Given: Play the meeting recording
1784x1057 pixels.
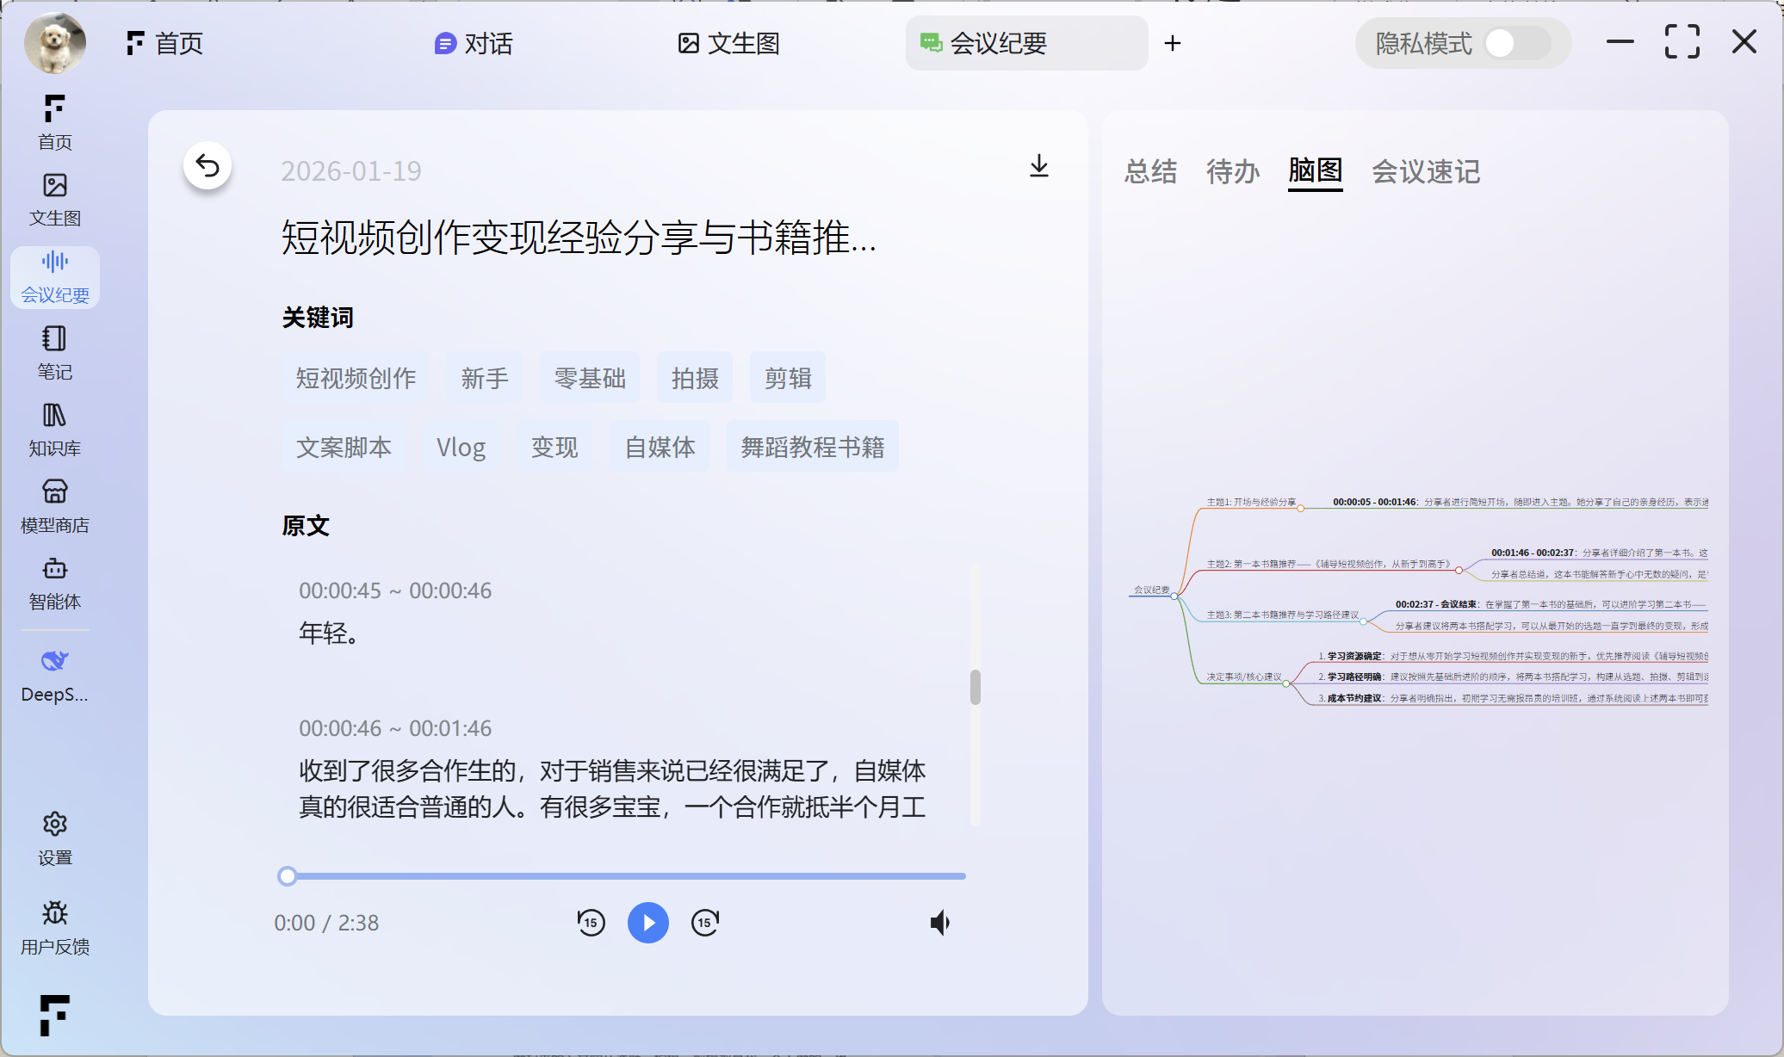Looking at the screenshot, I should (x=648, y=923).
